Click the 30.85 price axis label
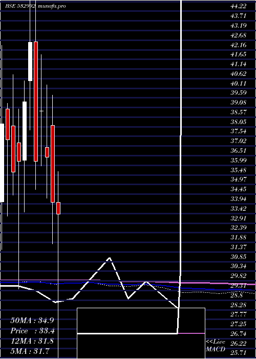 coord(239,256)
